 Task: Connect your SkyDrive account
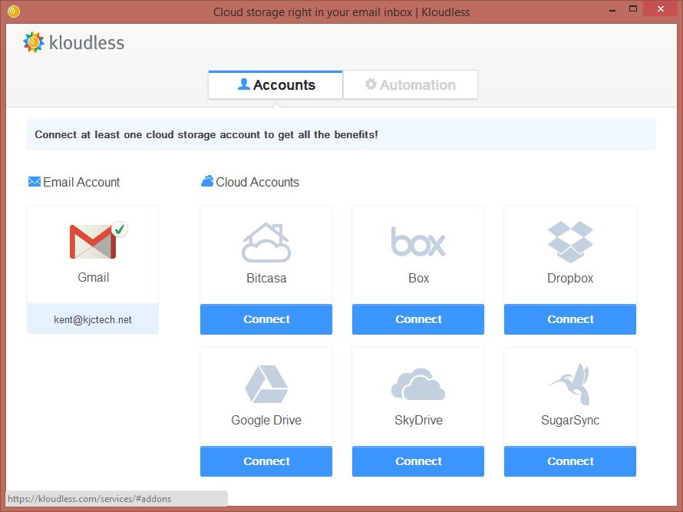click(x=418, y=461)
